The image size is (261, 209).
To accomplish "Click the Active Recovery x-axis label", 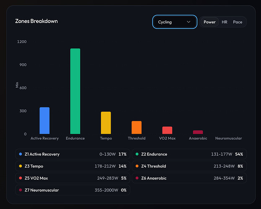I will pos(44,138).
